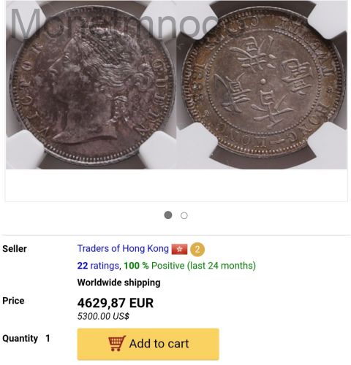Screen dimensions: 351x365
Task: Open the Traders of Hong Kong seller page
Action: click(123, 249)
